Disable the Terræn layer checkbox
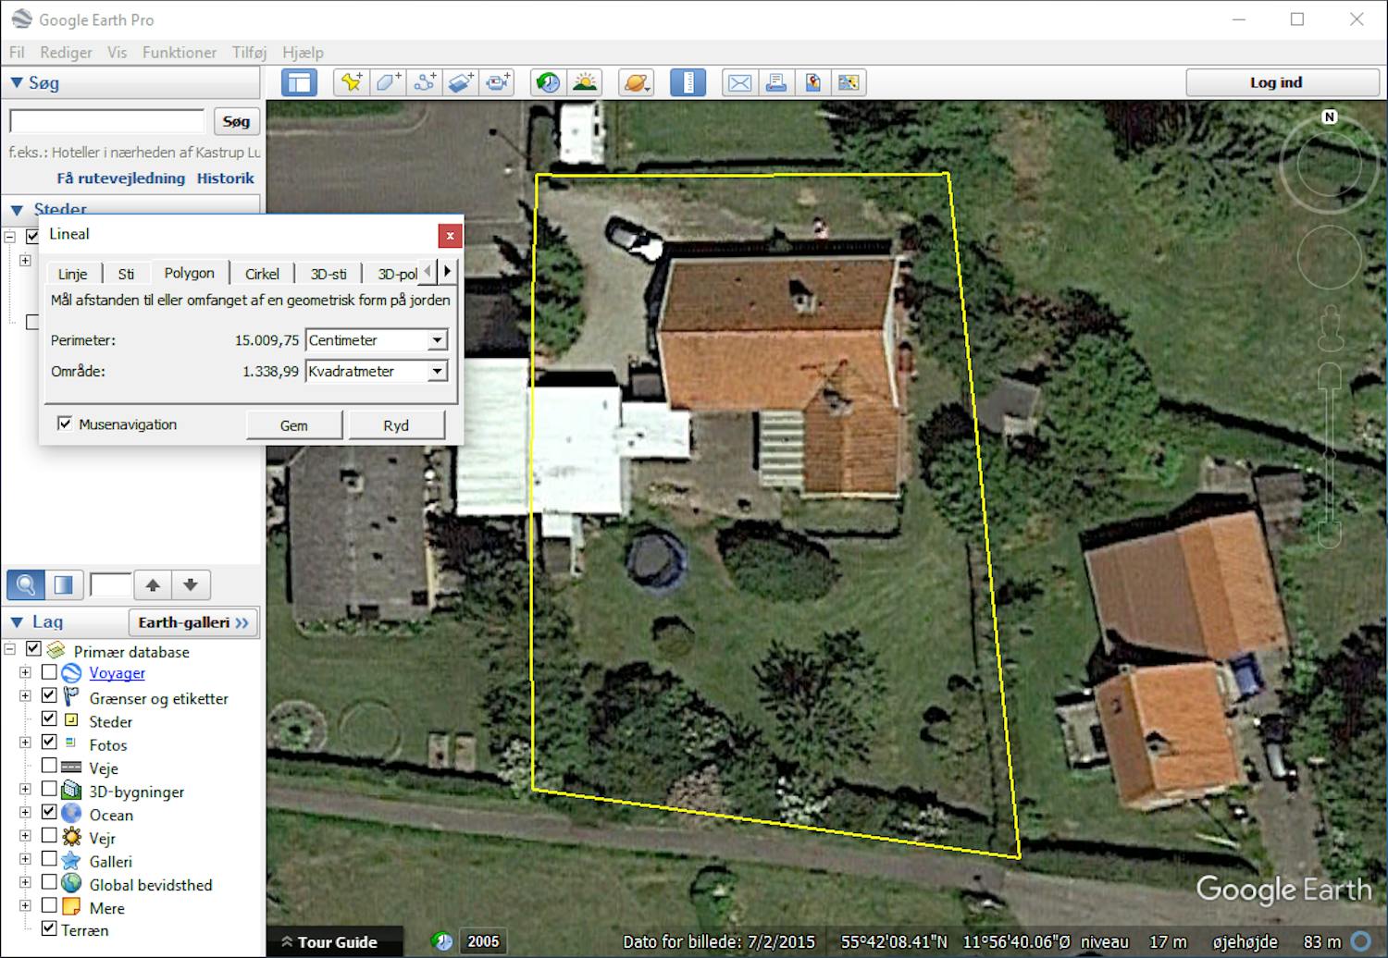Screen dimensions: 1388x958 (x=49, y=928)
